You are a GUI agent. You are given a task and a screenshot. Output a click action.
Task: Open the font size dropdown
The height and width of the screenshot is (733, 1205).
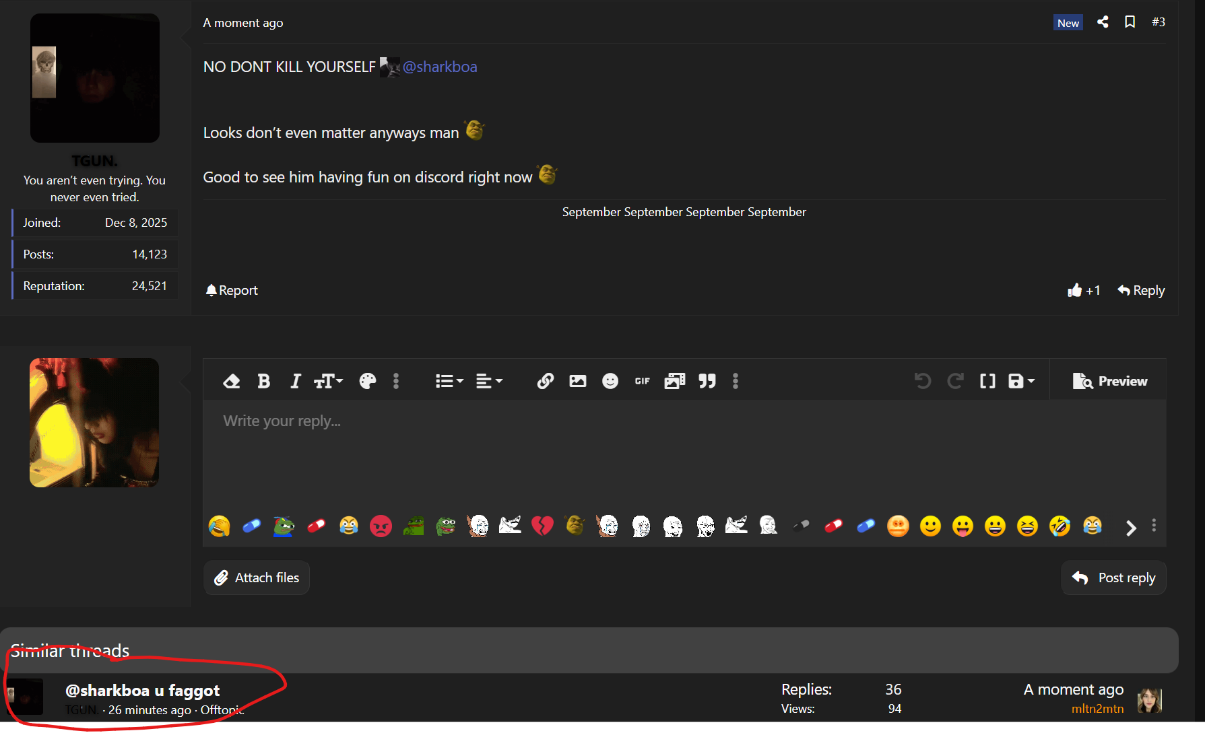point(329,381)
